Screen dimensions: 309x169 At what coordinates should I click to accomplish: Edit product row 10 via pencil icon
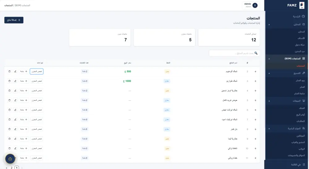pyautogui.click(x=15, y=148)
